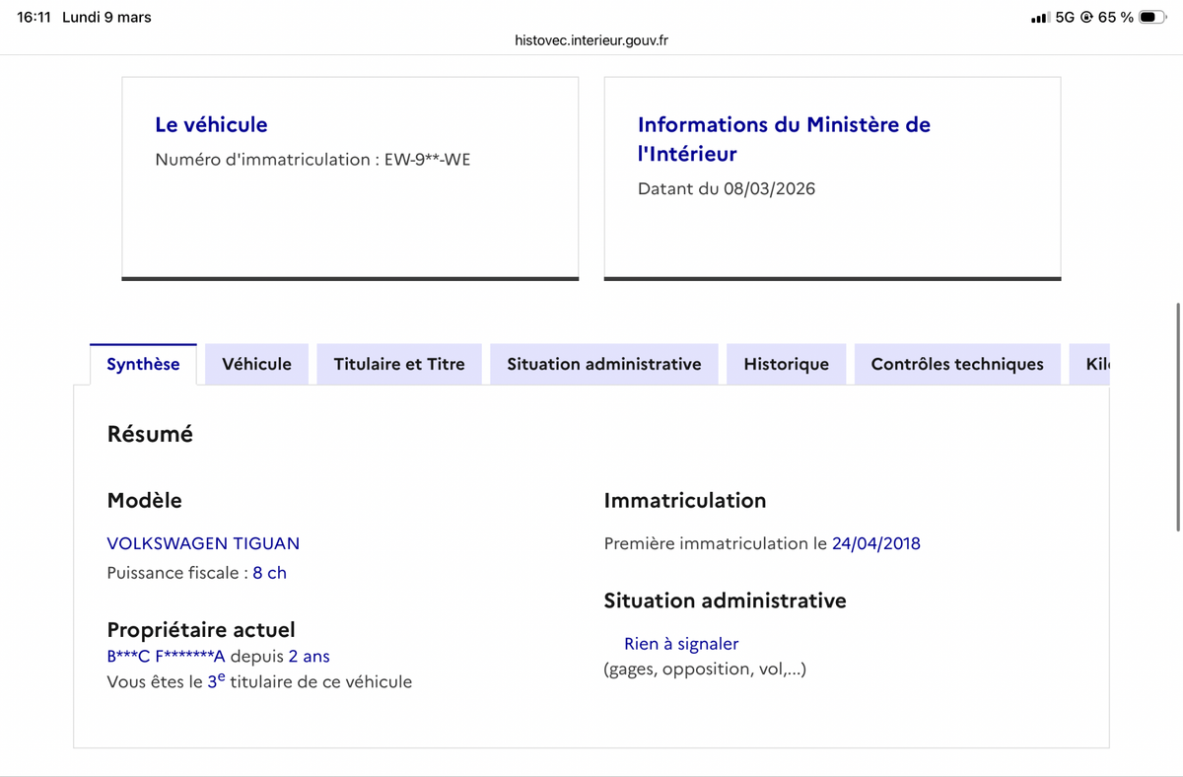1183x777 pixels.
Task: Tap the 5G network indicator
Action: 1065,18
